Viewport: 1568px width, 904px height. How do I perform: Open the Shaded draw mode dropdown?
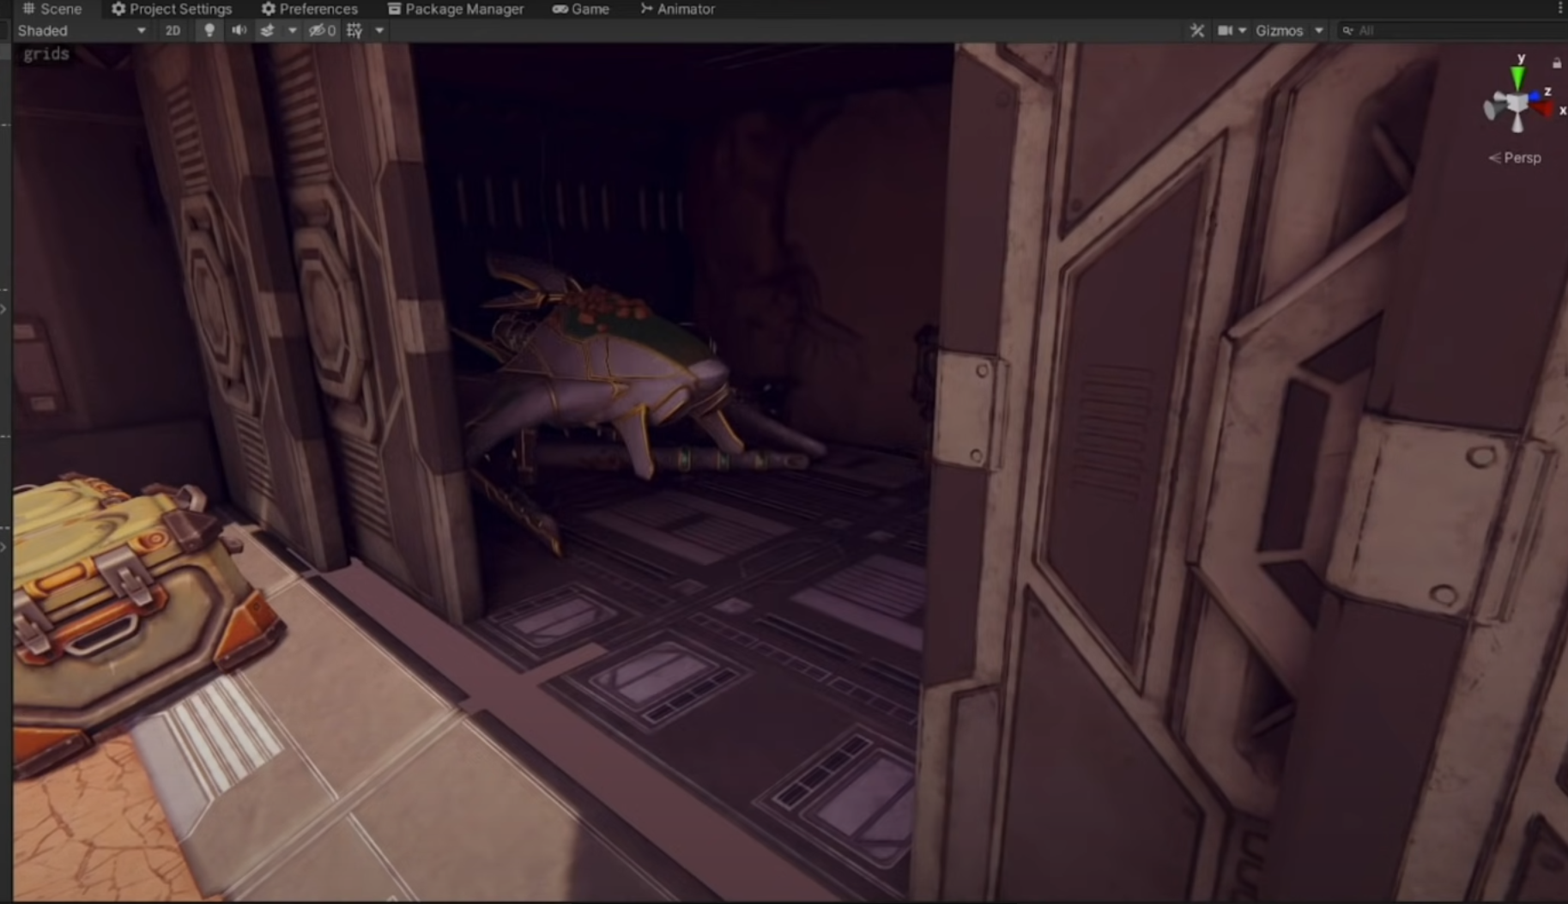pyautogui.click(x=82, y=30)
